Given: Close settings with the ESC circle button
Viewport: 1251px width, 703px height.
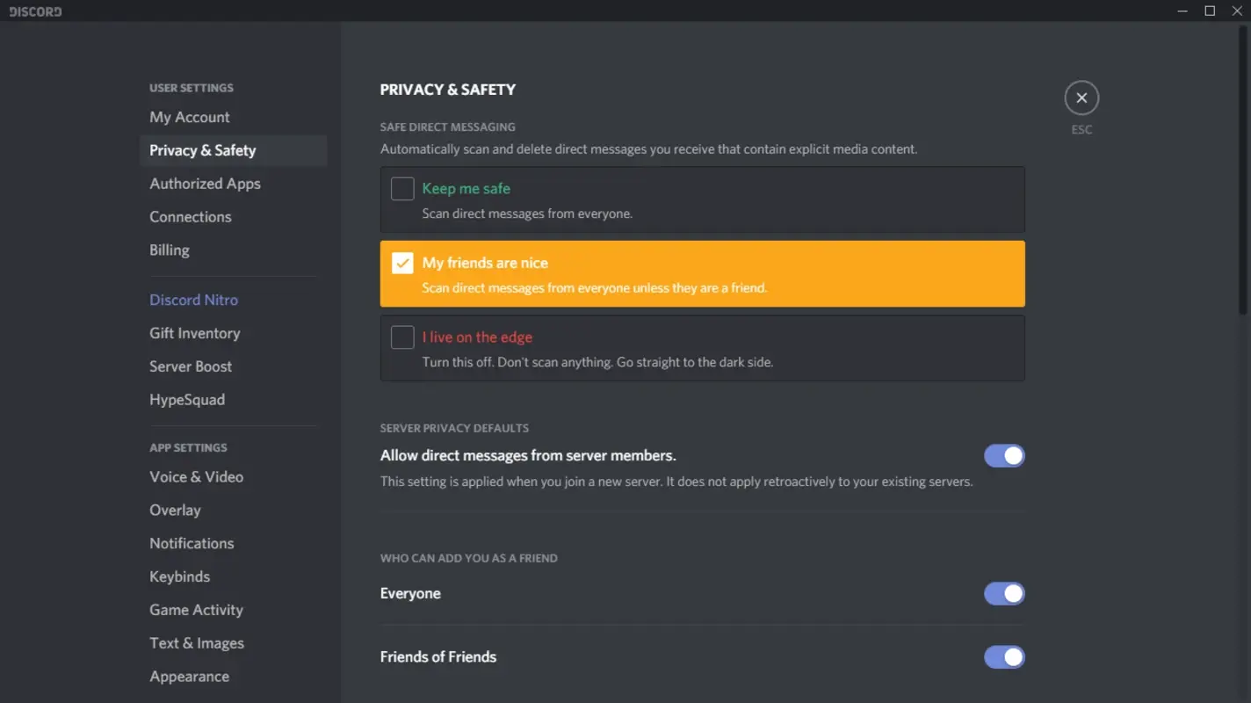Looking at the screenshot, I should (x=1081, y=98).
